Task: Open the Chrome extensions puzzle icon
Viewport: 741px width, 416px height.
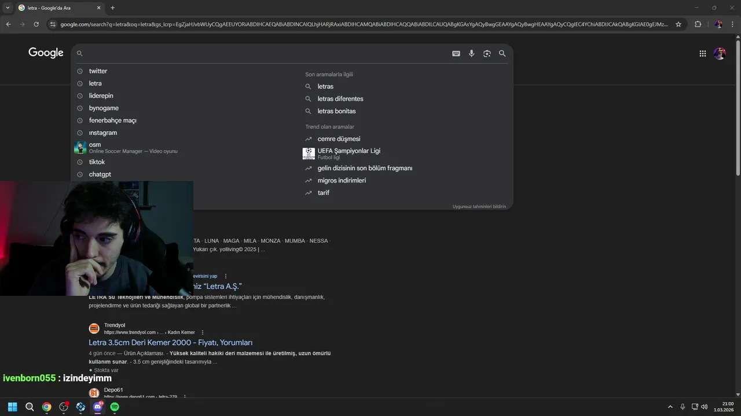Action: (x=698, y=24)
